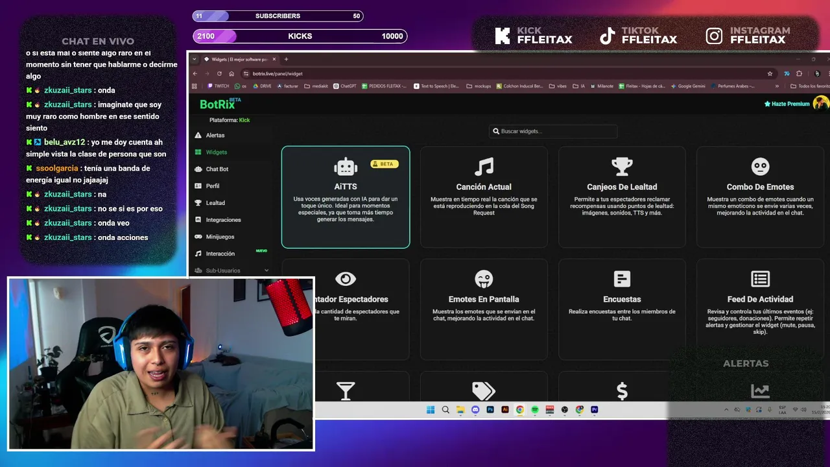
Task: Open the browser extensions puzzle icon
Action: pyautogui.click(x=799, y=73)
